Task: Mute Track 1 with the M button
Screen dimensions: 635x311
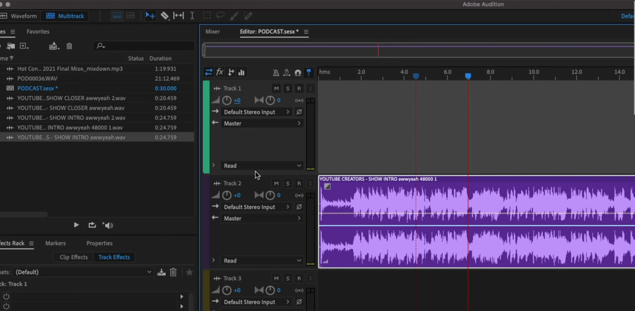Action: (276, 88)
